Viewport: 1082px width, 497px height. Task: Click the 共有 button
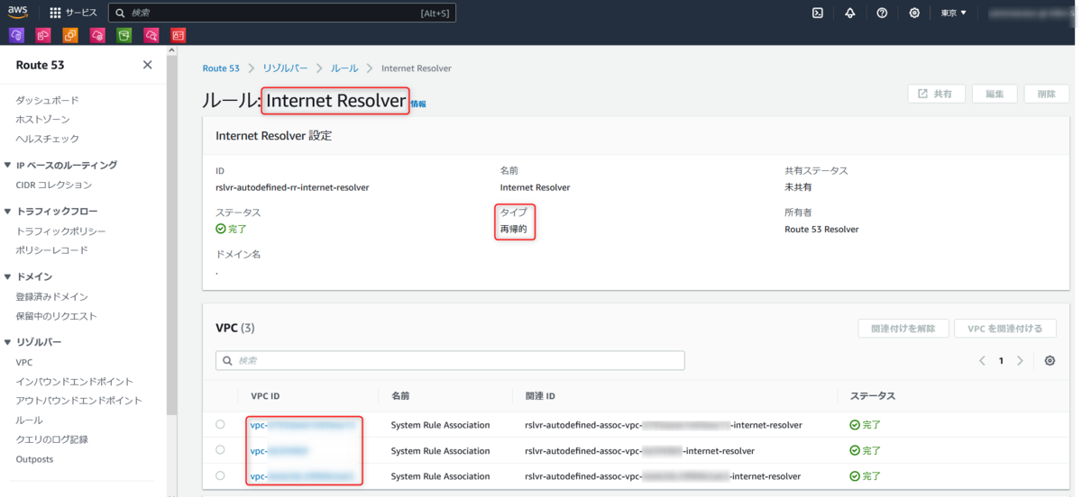click(936, 94)
